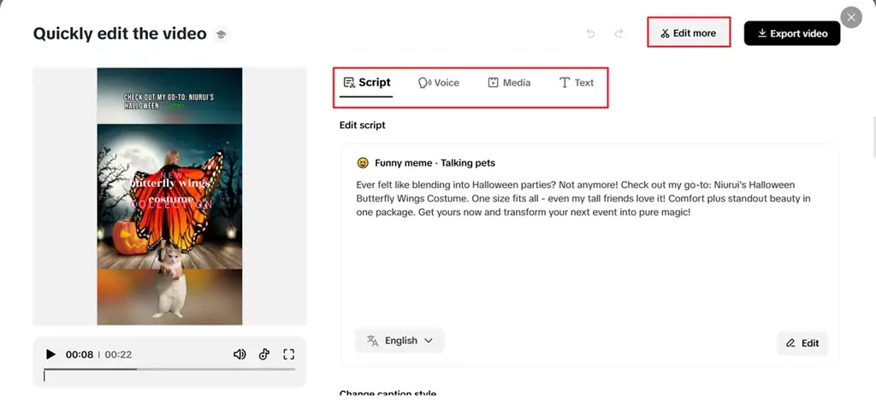
Task: Play the video preview
Action: click(x=50, y=354)
